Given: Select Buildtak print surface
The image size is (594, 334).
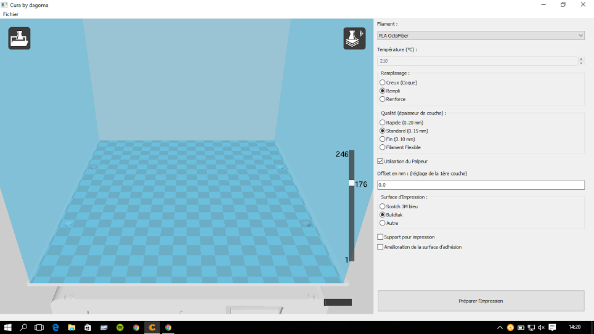Looking at the screenshot, I should click(x=391, y=215).
